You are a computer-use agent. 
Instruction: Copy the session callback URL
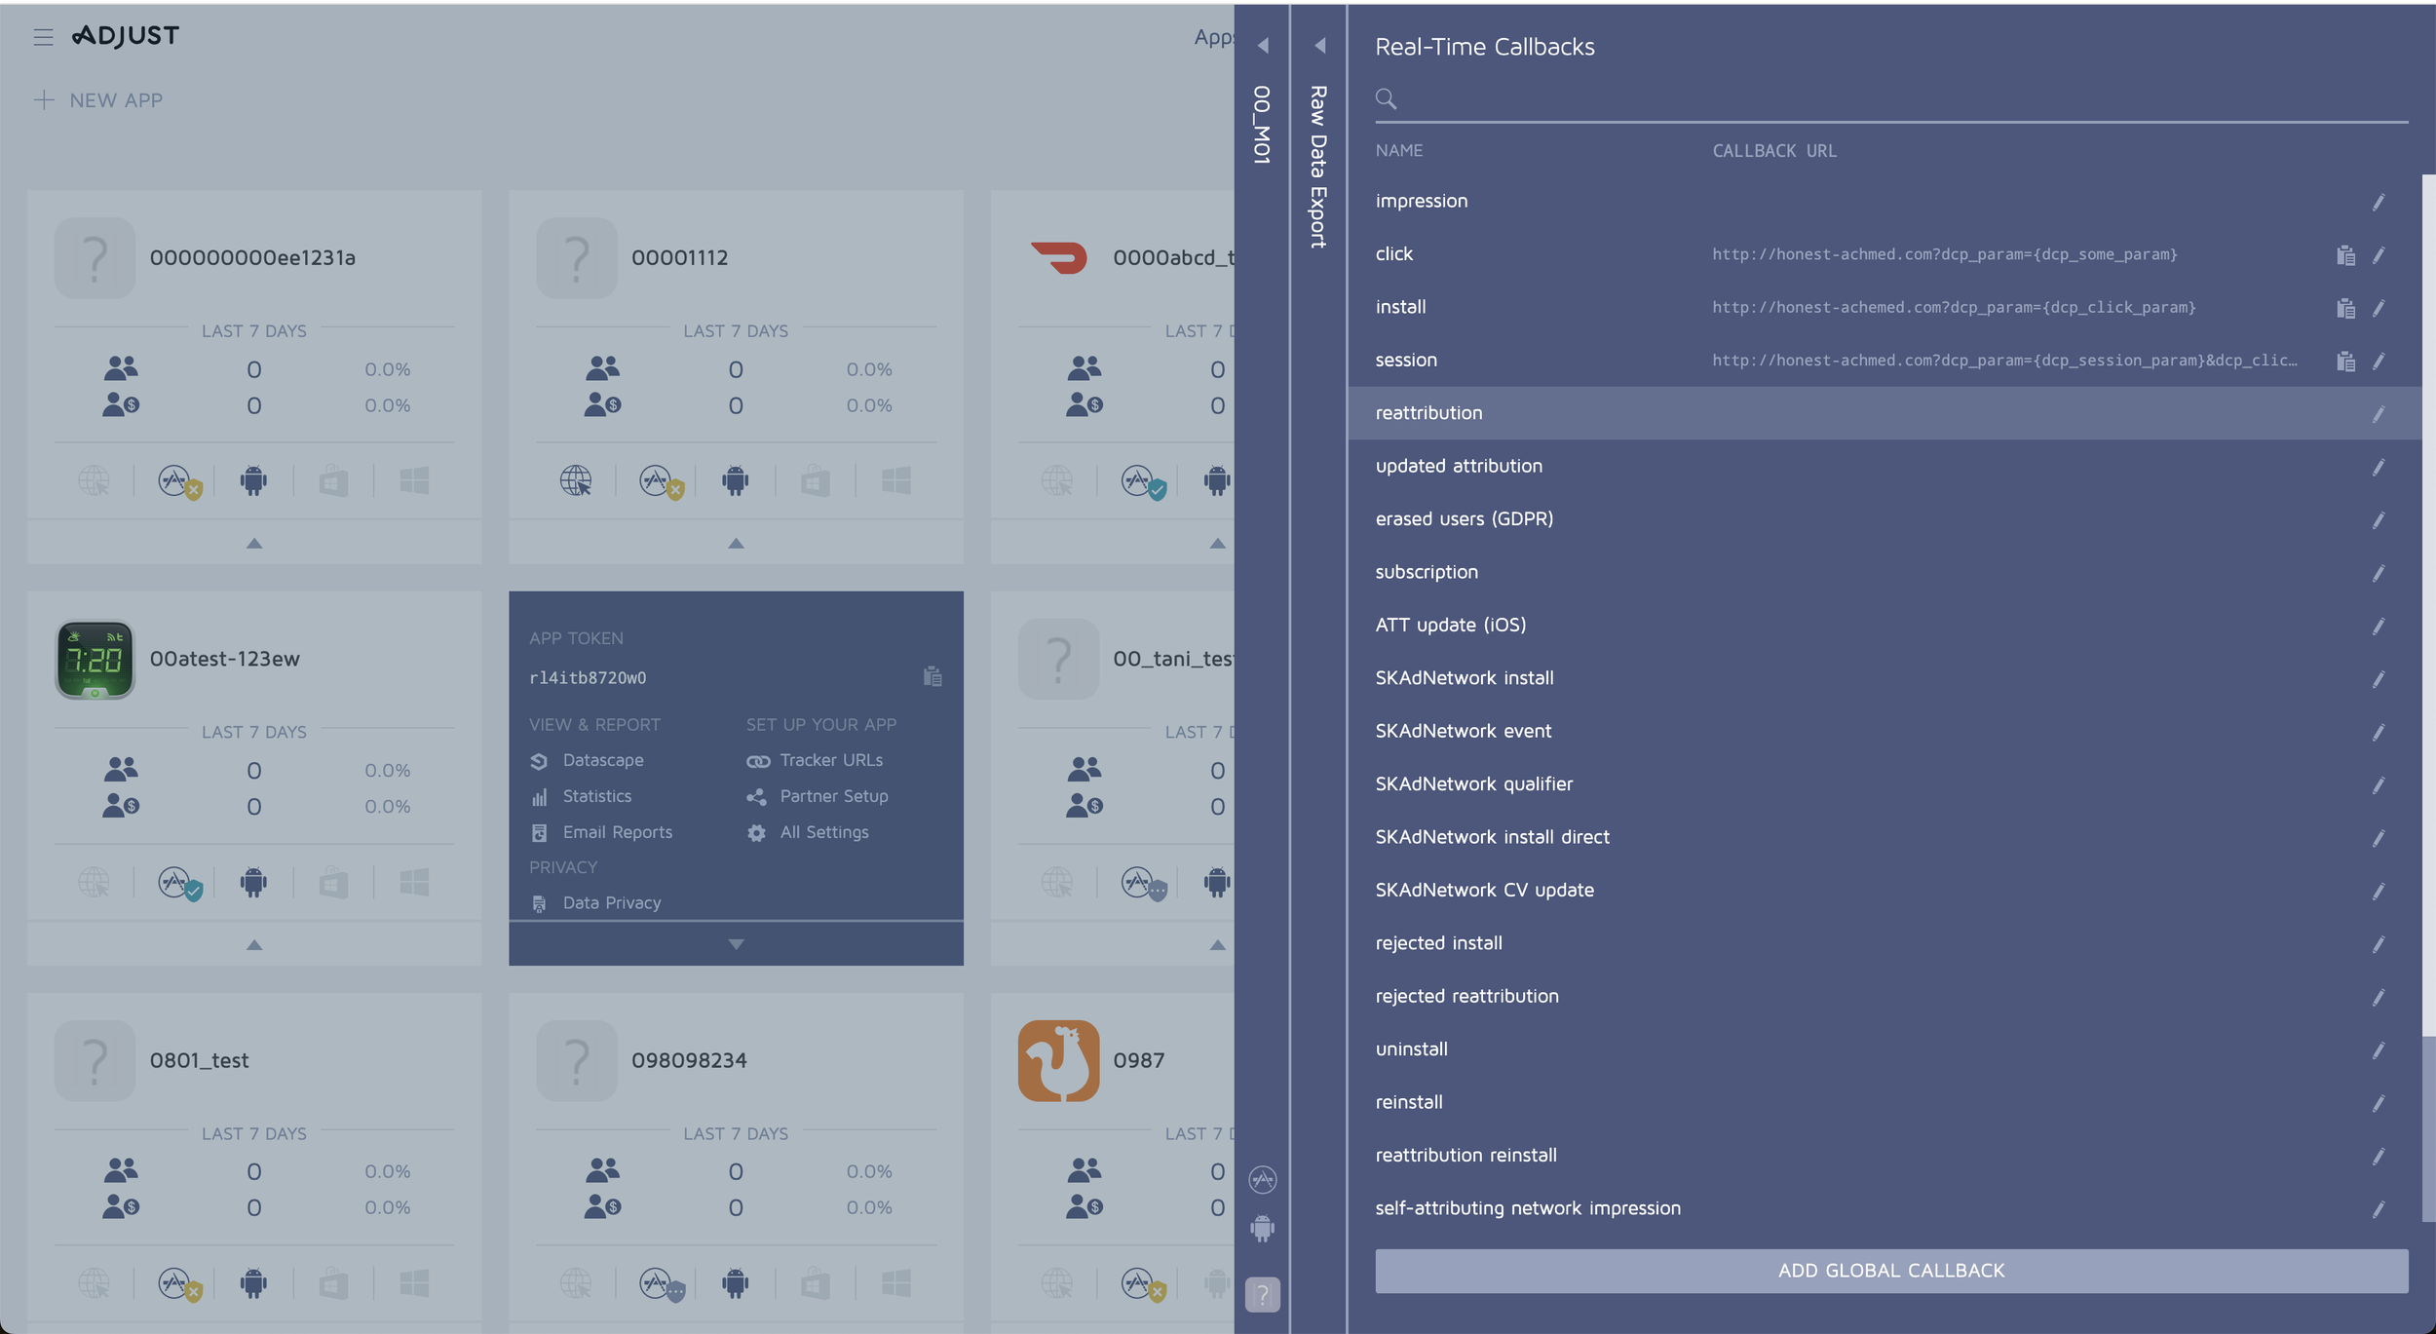(x=2345, y=362)
